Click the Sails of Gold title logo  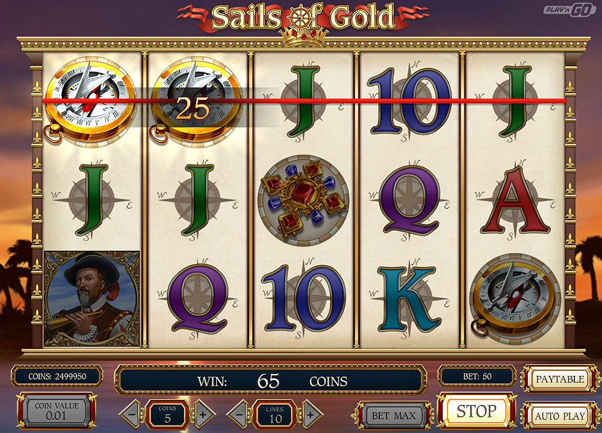point(303,19)
